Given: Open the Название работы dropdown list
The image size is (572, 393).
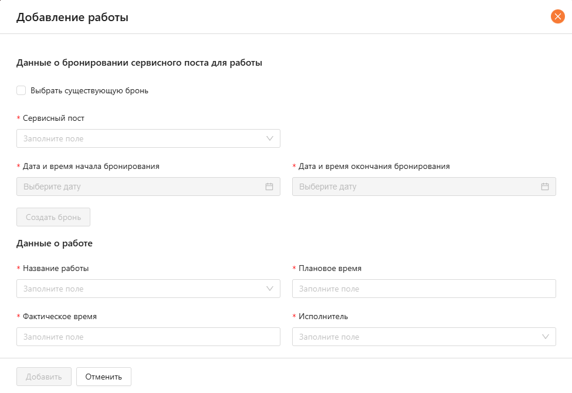Looking at the screenshot, I should point(141,289).
